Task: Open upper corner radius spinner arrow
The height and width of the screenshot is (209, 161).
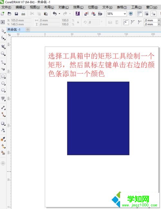Action: coord(159,20)
